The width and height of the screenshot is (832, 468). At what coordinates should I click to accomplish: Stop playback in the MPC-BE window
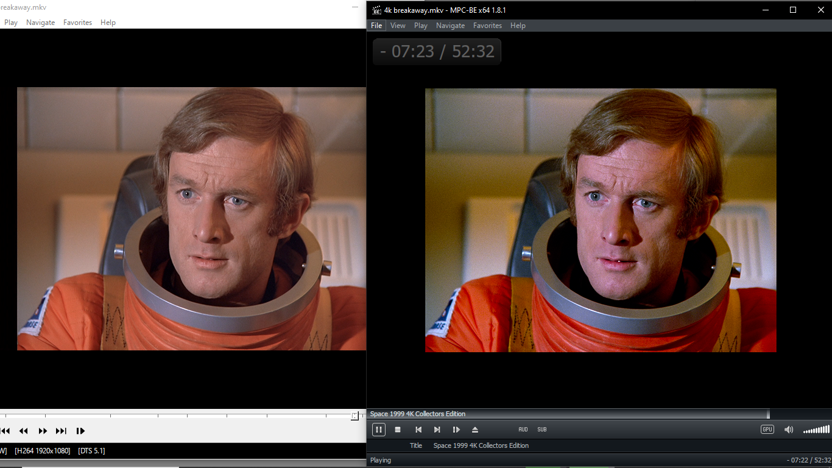click(x=398, y=430)
